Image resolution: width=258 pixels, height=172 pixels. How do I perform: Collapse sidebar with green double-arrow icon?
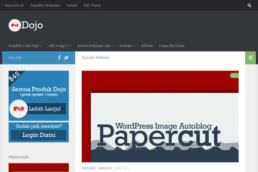[x=250, y=58]
